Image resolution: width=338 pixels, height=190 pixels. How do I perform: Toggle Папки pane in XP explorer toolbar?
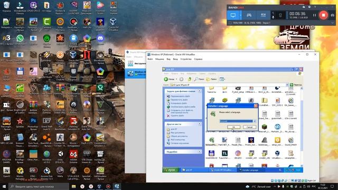pos(211,79)
